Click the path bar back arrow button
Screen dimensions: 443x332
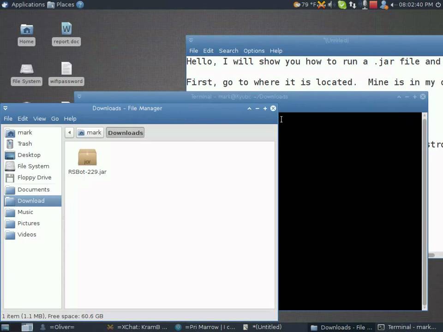coord(70,132)
